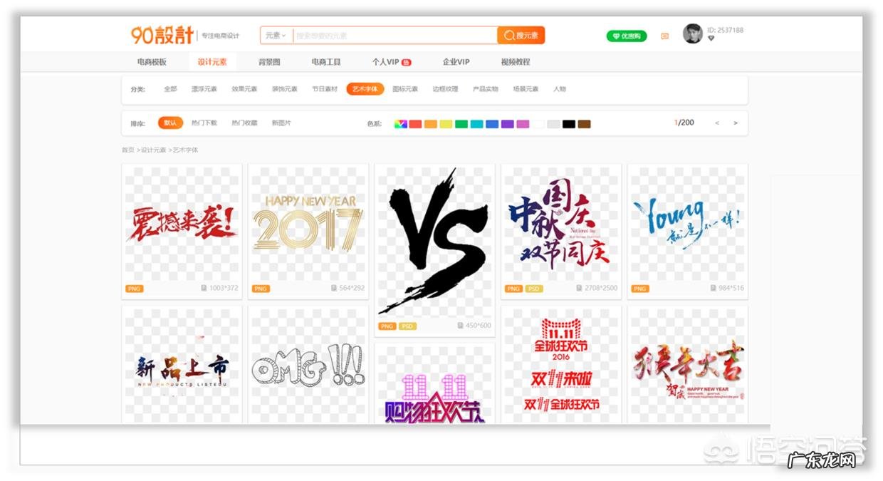Image resolution: width=883 pixels, height=481 pixels.
Task: Open the OMG!!! outline text thumbnail
Action: (x=308, y=365)
